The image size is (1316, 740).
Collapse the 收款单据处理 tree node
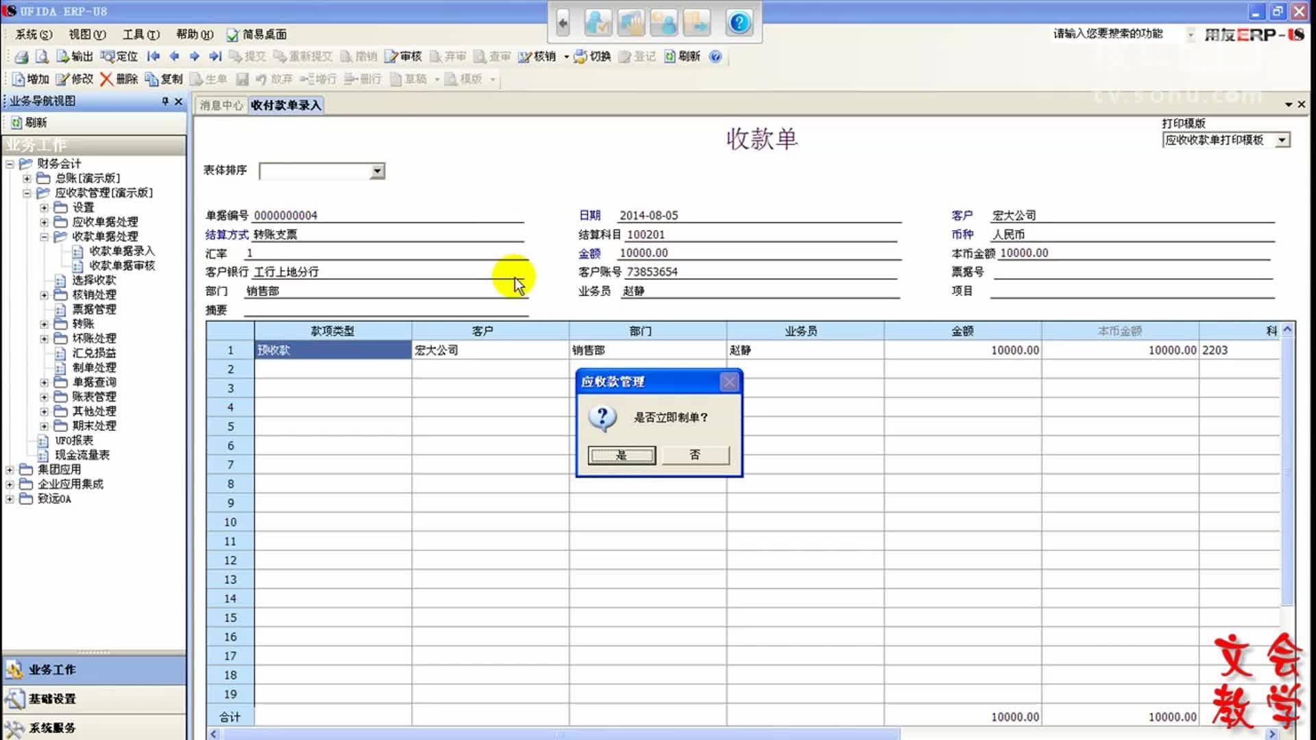(44, 237)
